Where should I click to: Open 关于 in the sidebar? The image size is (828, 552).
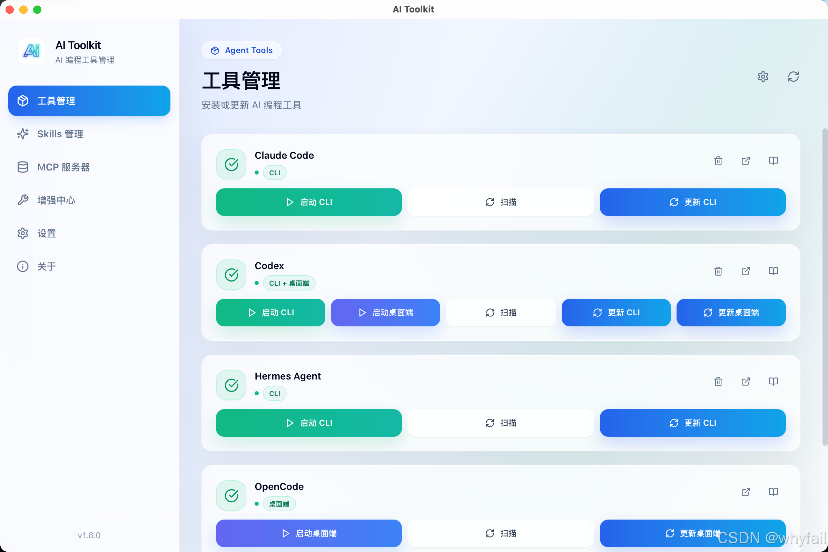tap(89, 266)
